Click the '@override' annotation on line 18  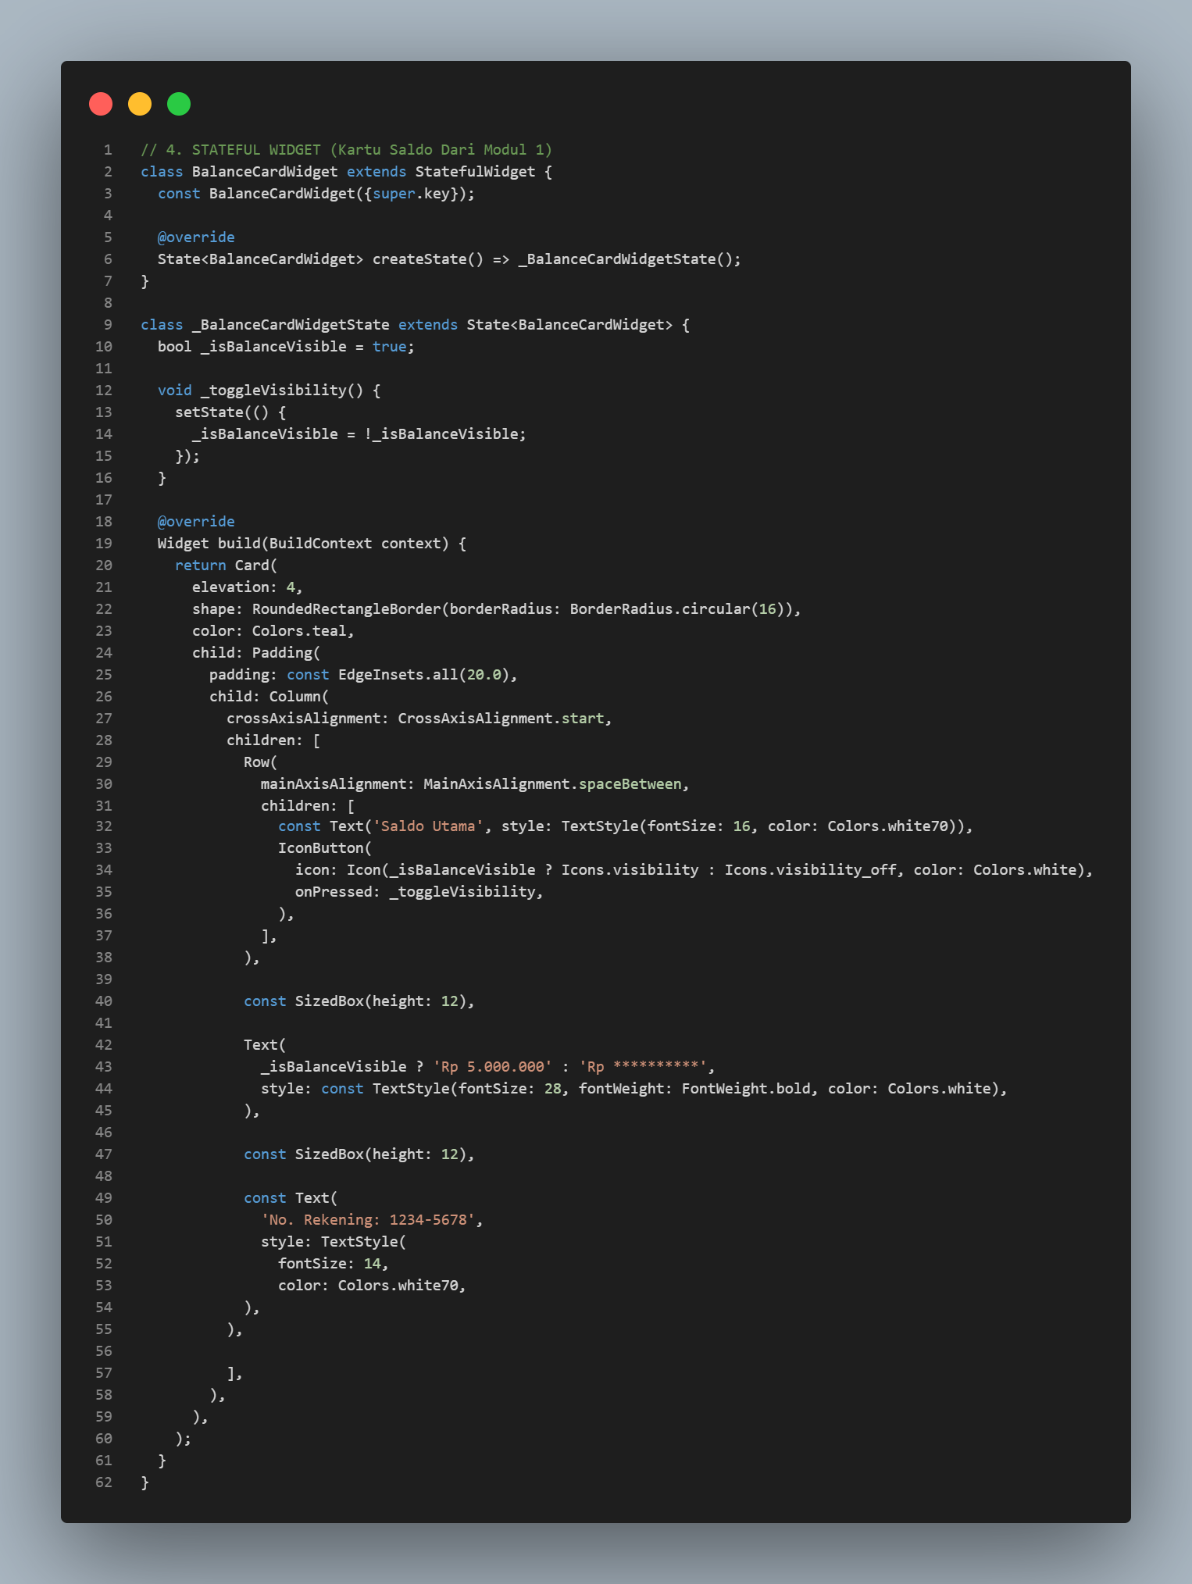coord(196,521)
